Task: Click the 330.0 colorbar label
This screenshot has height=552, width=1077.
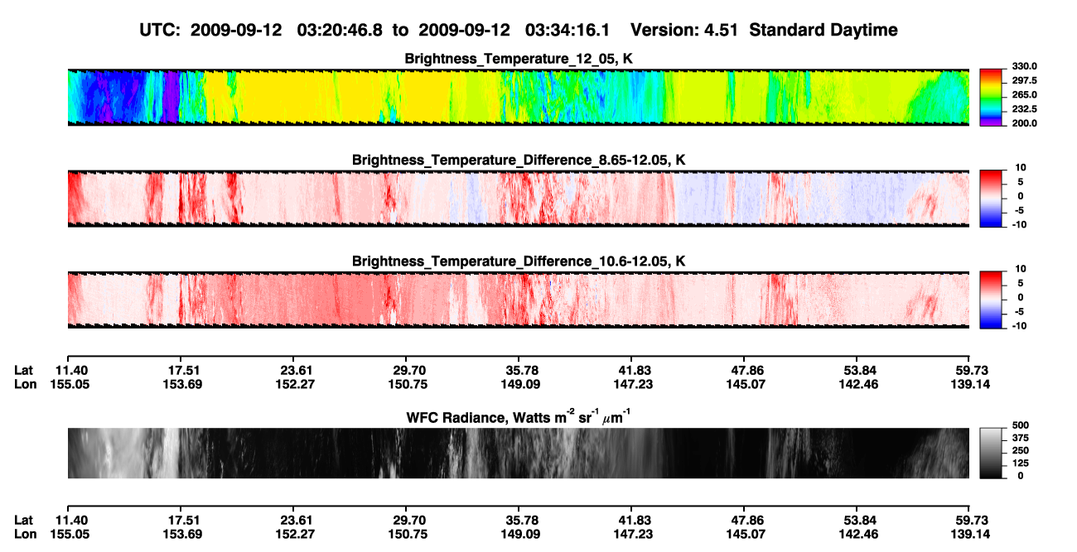Action: (x=1024, y=66)
